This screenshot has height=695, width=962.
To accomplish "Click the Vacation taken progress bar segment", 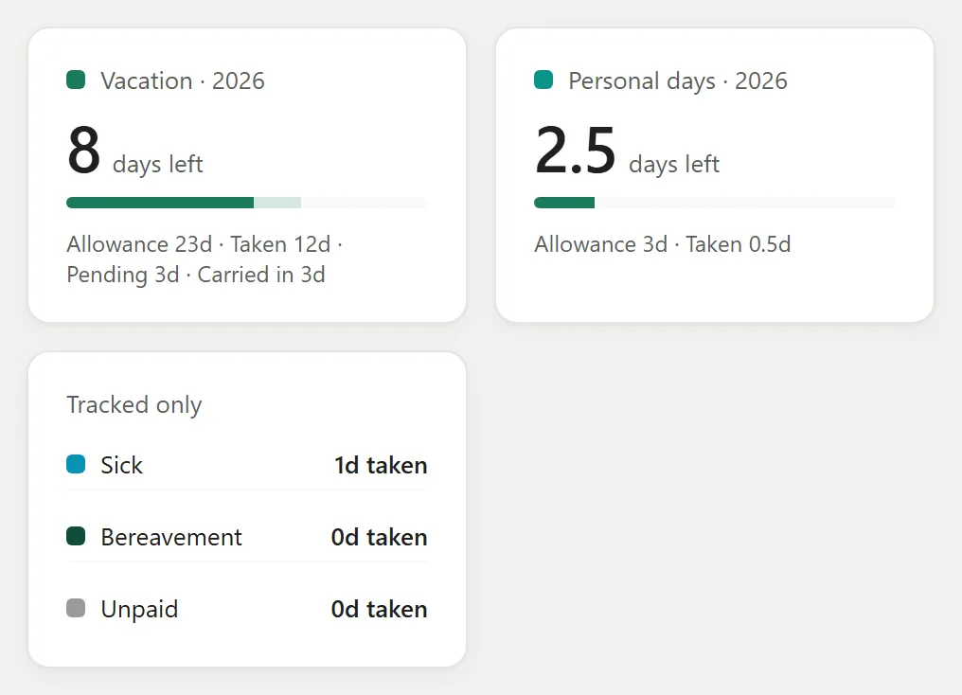I will click(x=160, y=203).
